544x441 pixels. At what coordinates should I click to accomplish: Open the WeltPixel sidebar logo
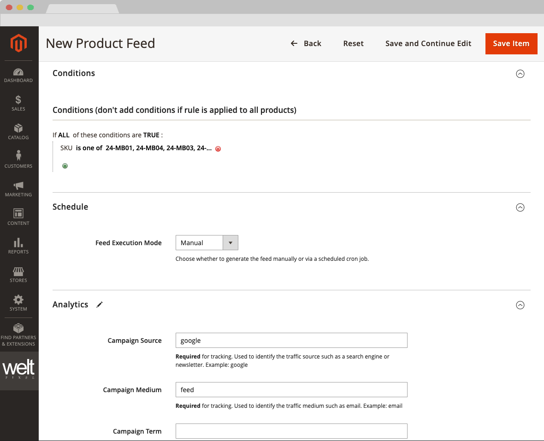(x=19, y=370)
